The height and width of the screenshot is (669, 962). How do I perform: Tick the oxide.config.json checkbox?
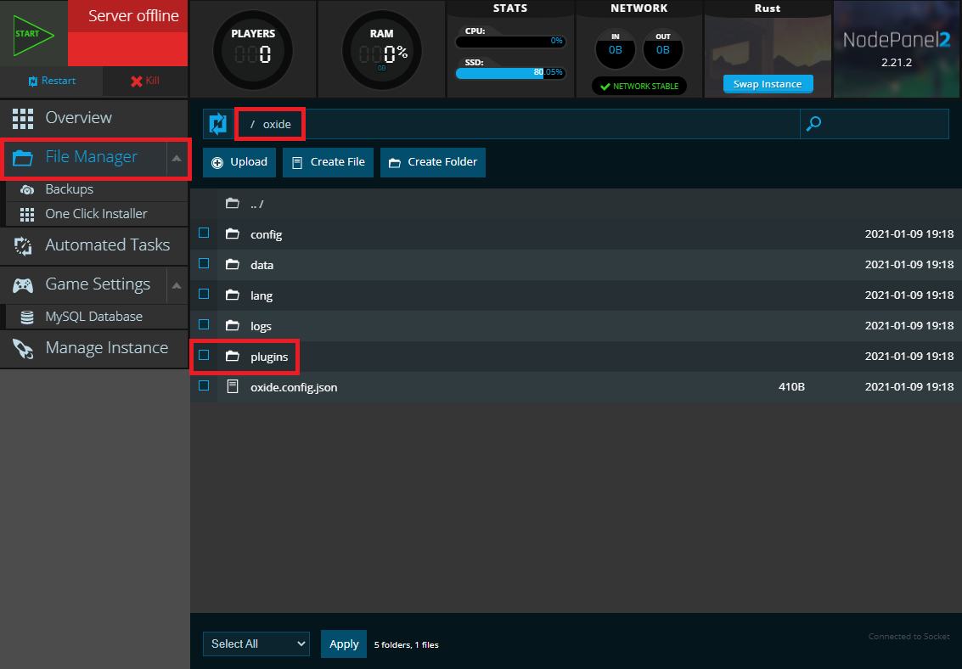click(204, 385)
